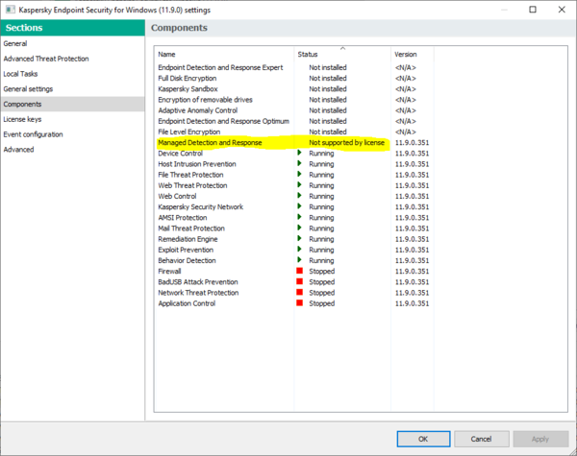Select the Adaptive Anomaly Control component

(x=197, y=110)
